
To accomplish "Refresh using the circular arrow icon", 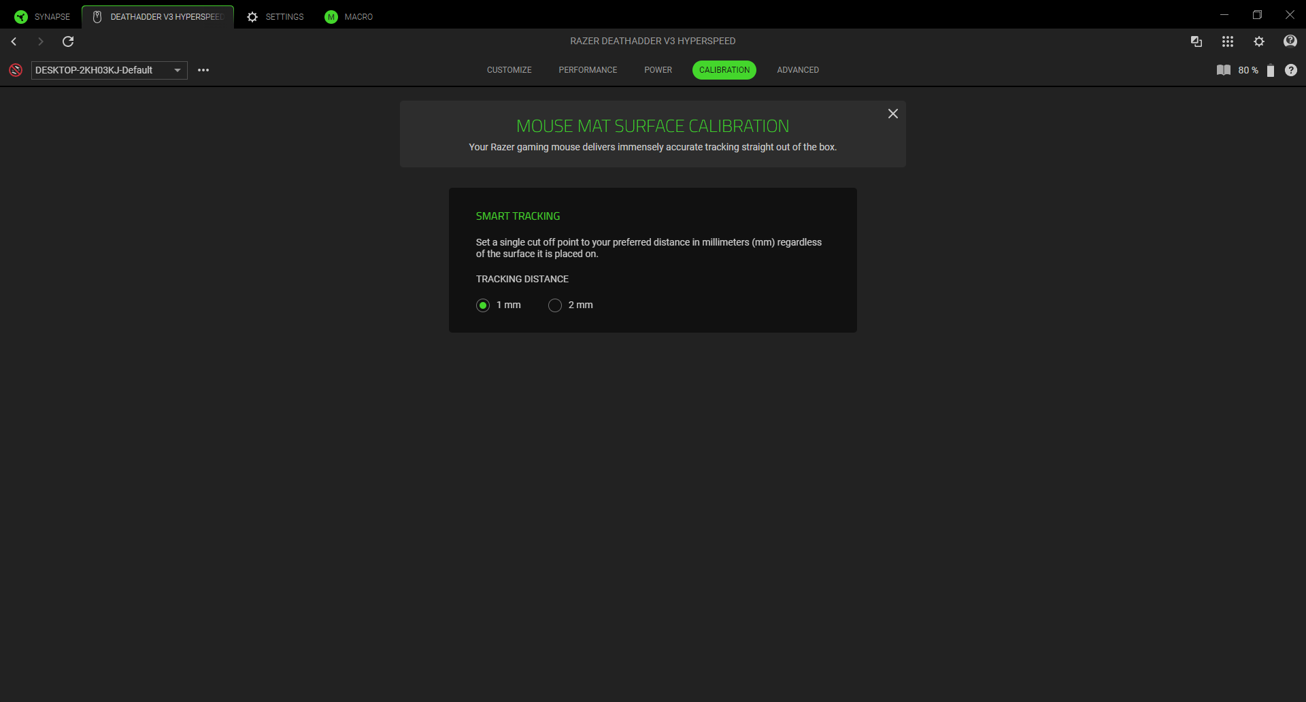I will point(68,41).
